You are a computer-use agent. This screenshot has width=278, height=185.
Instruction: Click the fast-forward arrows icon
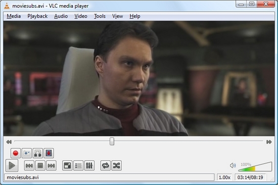pyautogui.click(x=269, y=142)
